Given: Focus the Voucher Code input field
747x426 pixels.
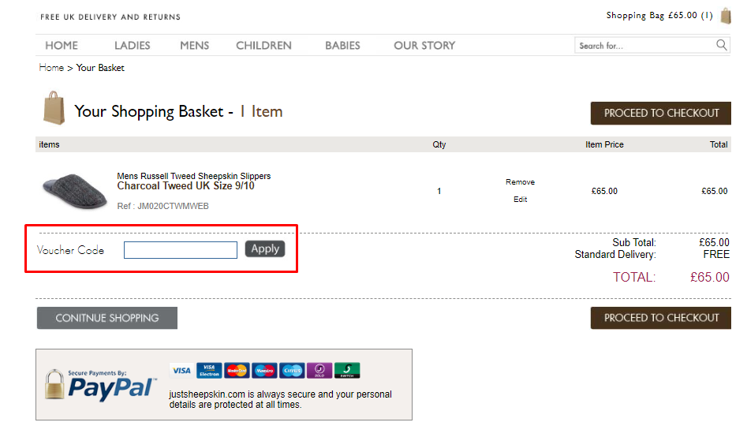Looking at the screenshot, I should tap(181, 250).
